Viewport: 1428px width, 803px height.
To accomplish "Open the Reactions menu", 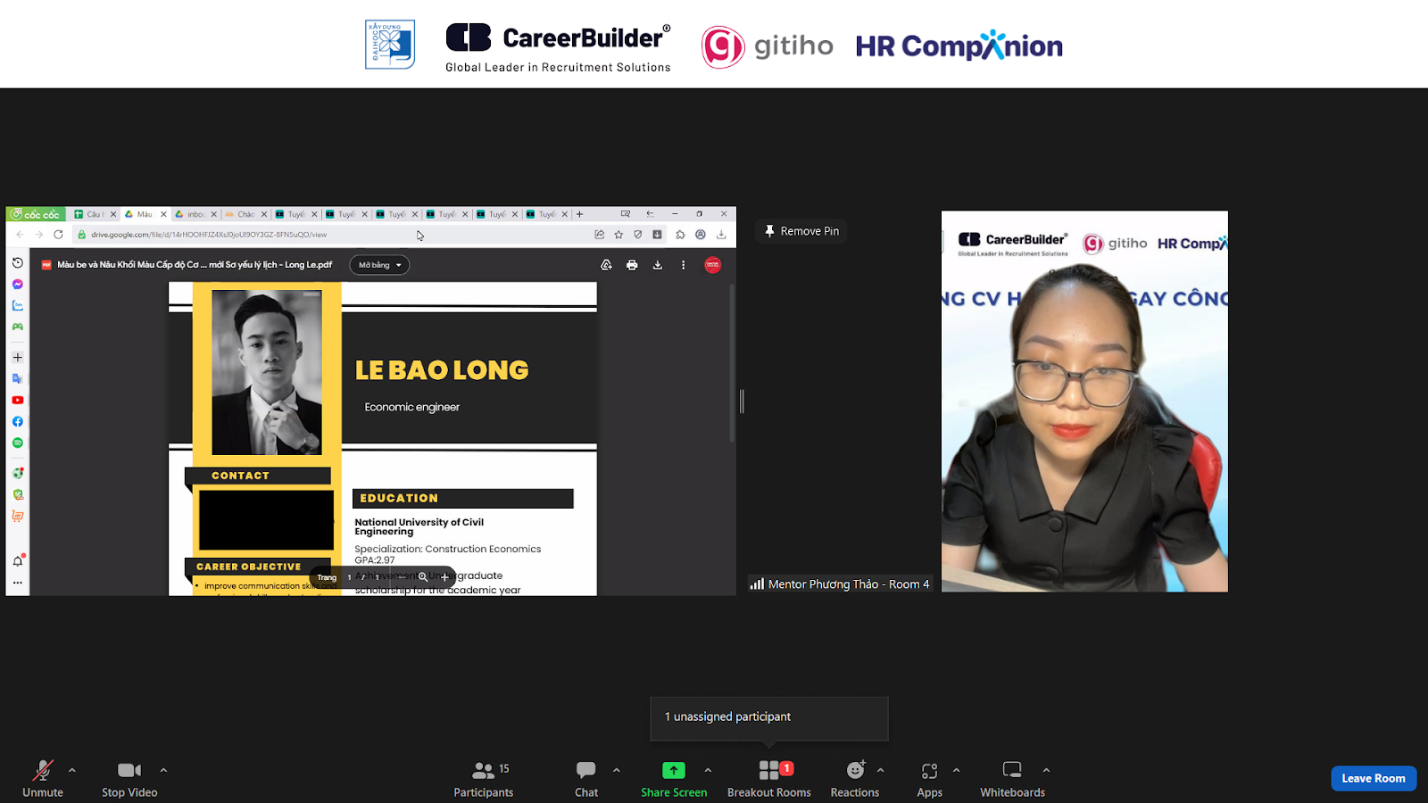I will [x=855, y=778].
